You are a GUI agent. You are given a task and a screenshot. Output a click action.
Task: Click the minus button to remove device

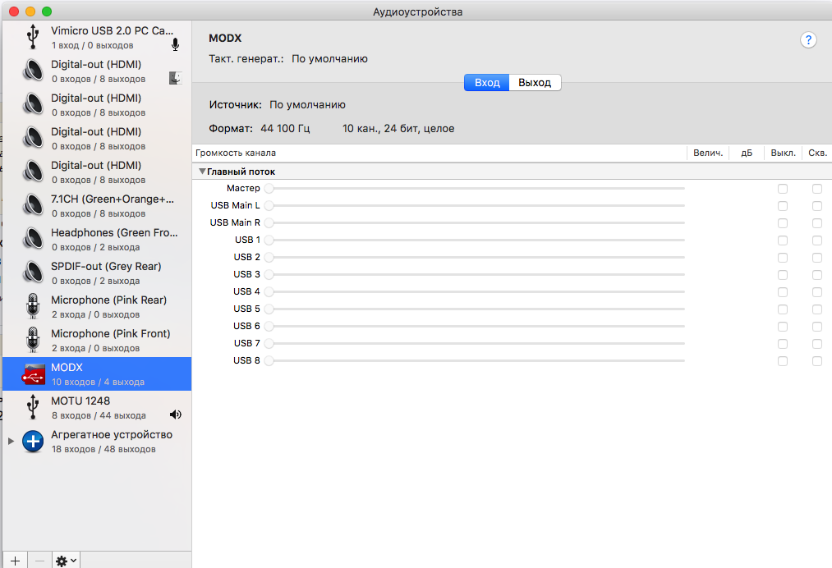pos(39,561)
